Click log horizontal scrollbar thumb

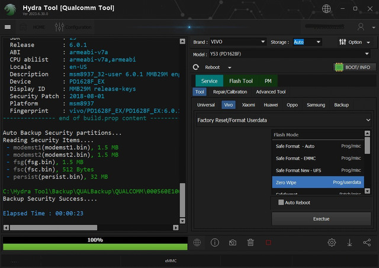pyautogui.click(x=53, y=227)
